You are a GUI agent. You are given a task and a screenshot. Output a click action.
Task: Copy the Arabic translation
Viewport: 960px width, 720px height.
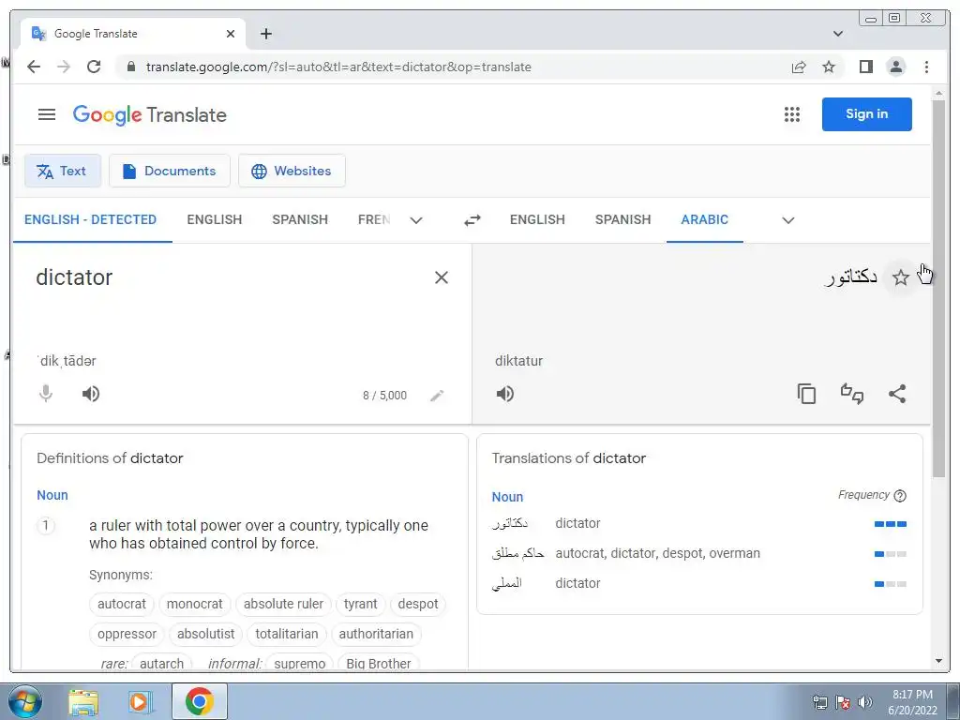(806, 394)
